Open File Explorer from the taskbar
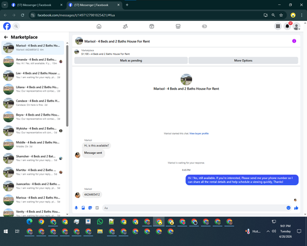This screenshot has height=246, width=307. (x=100, y=231)
